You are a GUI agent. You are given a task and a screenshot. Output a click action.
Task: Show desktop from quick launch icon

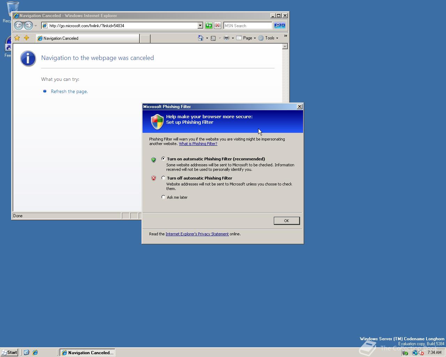click(26, 352)
